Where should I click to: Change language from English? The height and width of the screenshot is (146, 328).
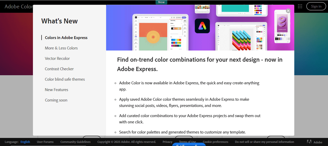[25, 142]
